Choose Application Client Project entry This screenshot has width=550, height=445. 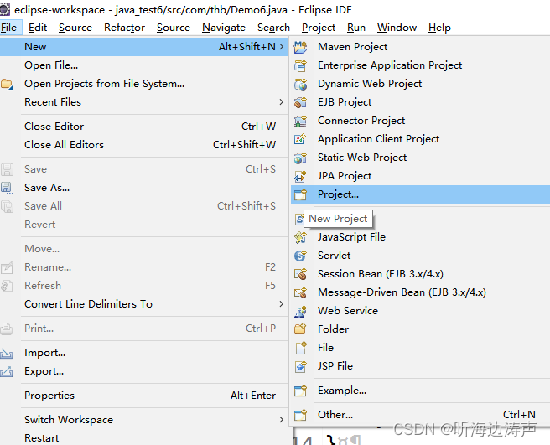pyautogui.click(x=420, y=139)
